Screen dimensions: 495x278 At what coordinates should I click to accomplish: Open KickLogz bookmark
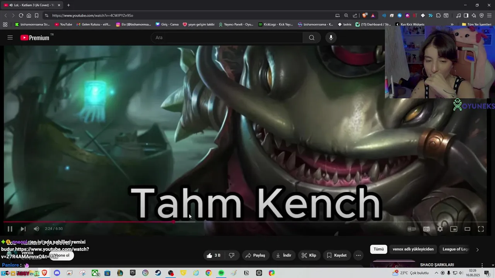pos(275,24)
